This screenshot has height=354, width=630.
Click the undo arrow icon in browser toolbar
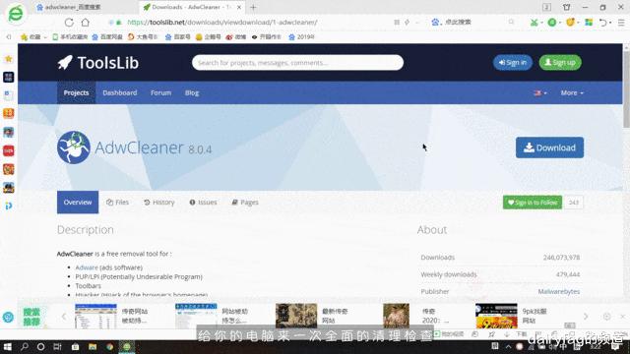(602, 23)
